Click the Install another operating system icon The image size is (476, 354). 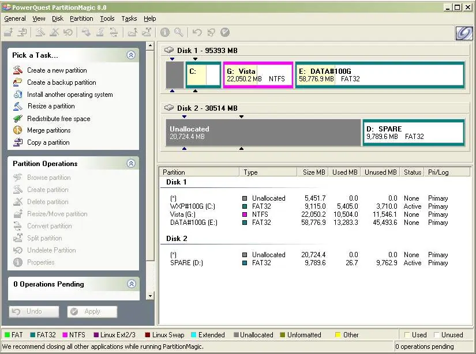(x=17, y=95)
